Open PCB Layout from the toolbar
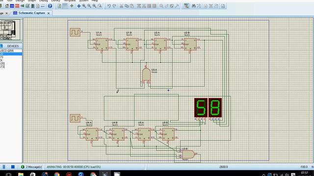Image resolution: width=314 pixels, height=176 pixels. (x=17, y=6)
